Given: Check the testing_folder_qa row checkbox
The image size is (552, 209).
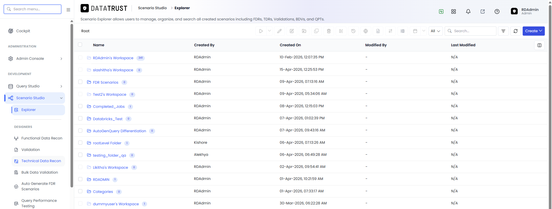Looking at the screenshot, I should pyautogui.click(x=80, y=155).
